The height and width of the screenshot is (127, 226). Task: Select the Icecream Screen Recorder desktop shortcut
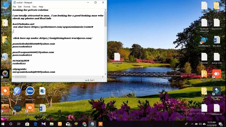[x=5, y=93]
